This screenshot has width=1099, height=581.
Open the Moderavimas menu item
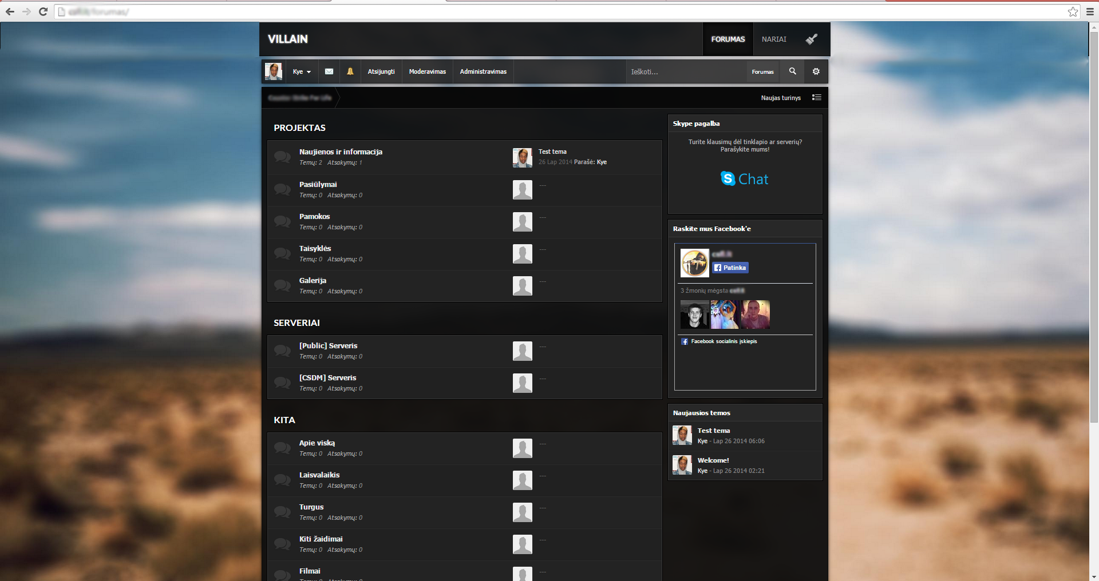(x=428, y=71)
